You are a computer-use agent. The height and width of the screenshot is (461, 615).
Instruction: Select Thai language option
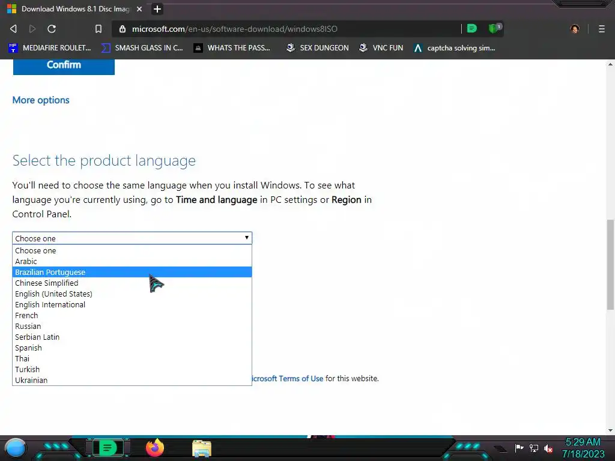pyautogui.click(x=132, y=358)
